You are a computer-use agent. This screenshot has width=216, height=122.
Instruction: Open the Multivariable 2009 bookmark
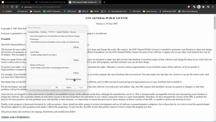click(168, 12)
